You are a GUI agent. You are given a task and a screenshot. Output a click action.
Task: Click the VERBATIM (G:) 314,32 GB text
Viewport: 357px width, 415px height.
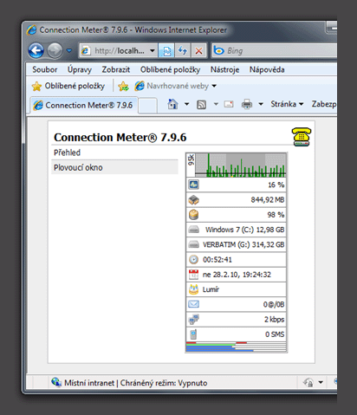243,245
